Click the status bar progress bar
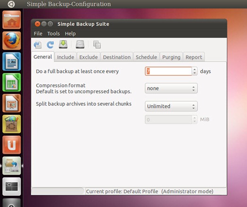The image size is (247, 207). [58, 191]
